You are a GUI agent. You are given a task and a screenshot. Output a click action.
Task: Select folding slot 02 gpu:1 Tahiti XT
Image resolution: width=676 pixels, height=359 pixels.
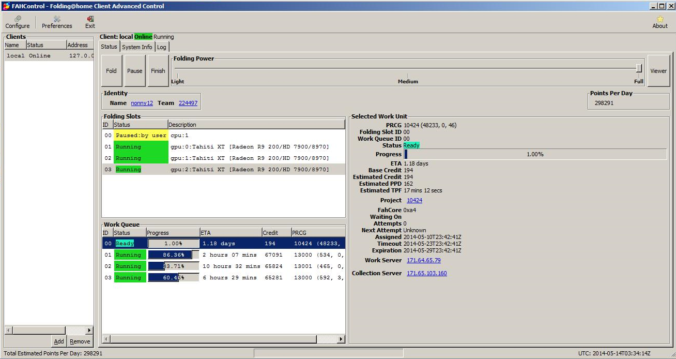(x=223, y=158)
